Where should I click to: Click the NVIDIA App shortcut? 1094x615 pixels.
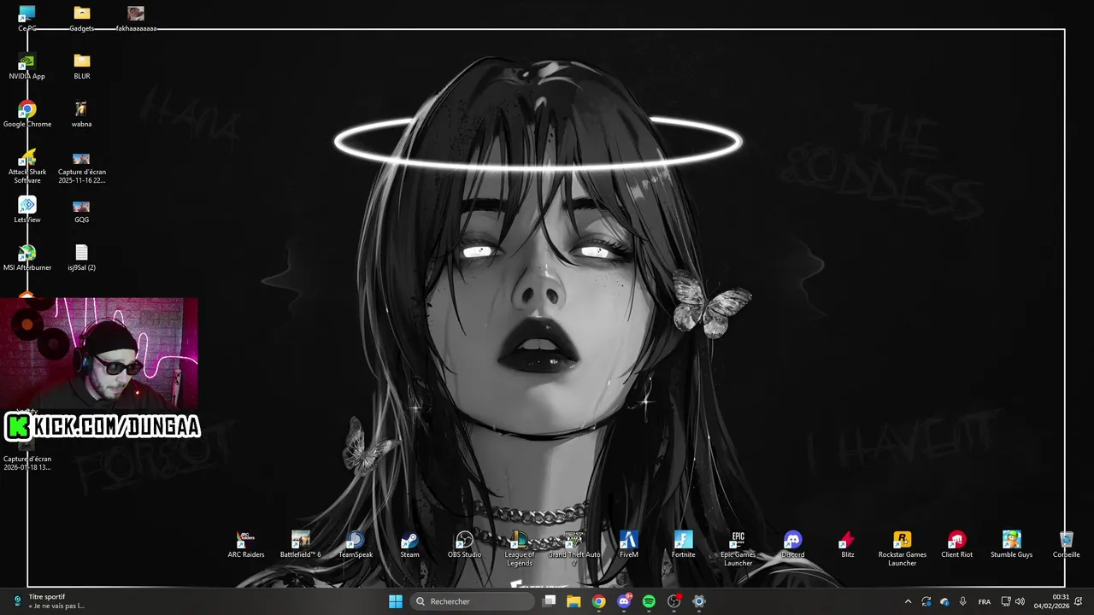27,67
